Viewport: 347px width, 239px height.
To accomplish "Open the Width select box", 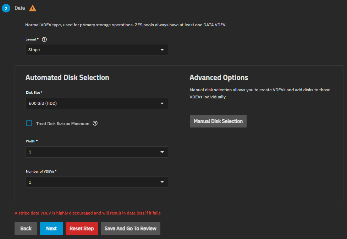I will point(92,152).
